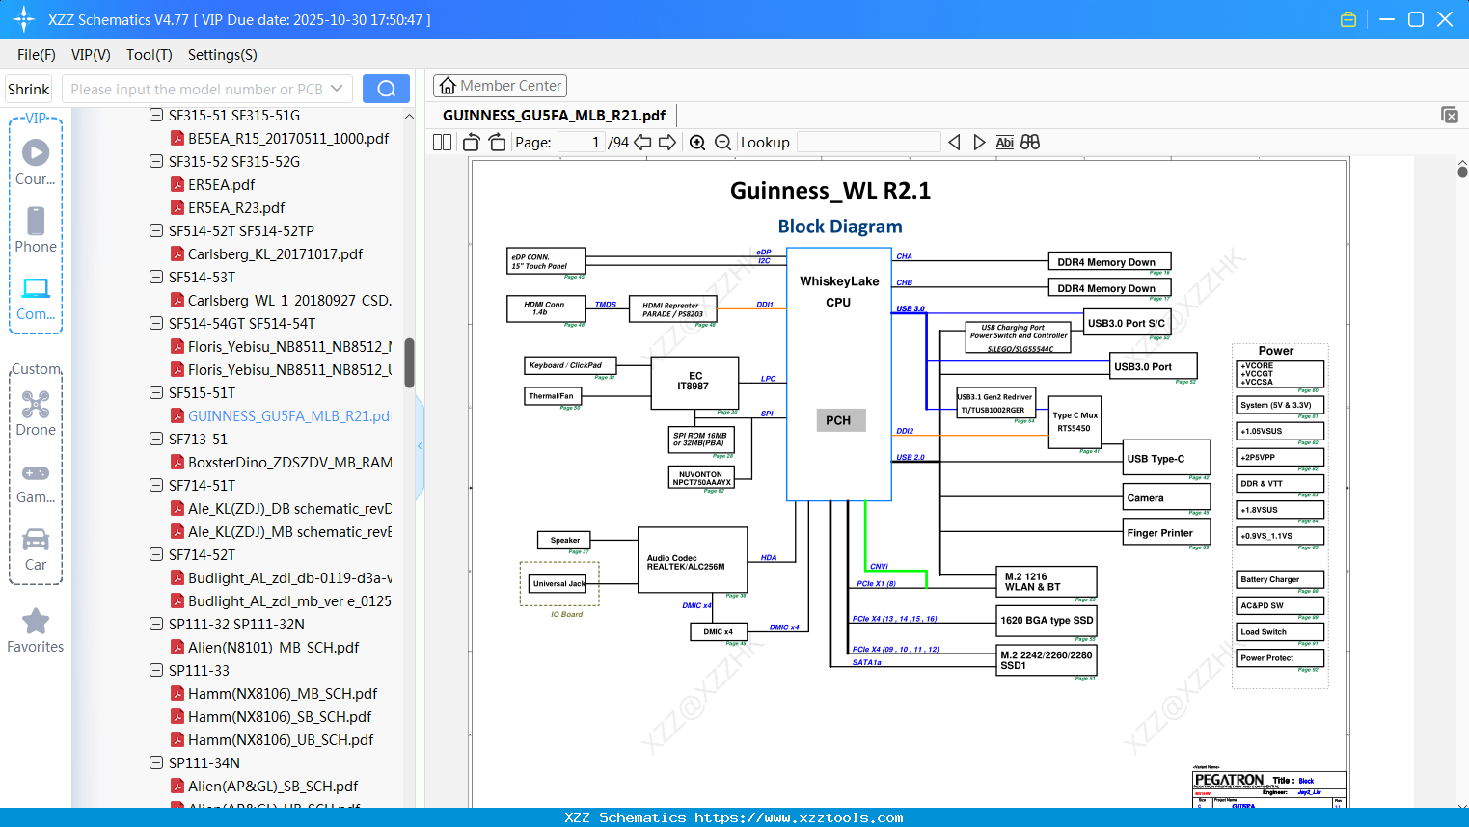The height and width of the screenshot is (827, 1469).
Task: Zoom out of the schematic
Action: click(x=723, y=143)
